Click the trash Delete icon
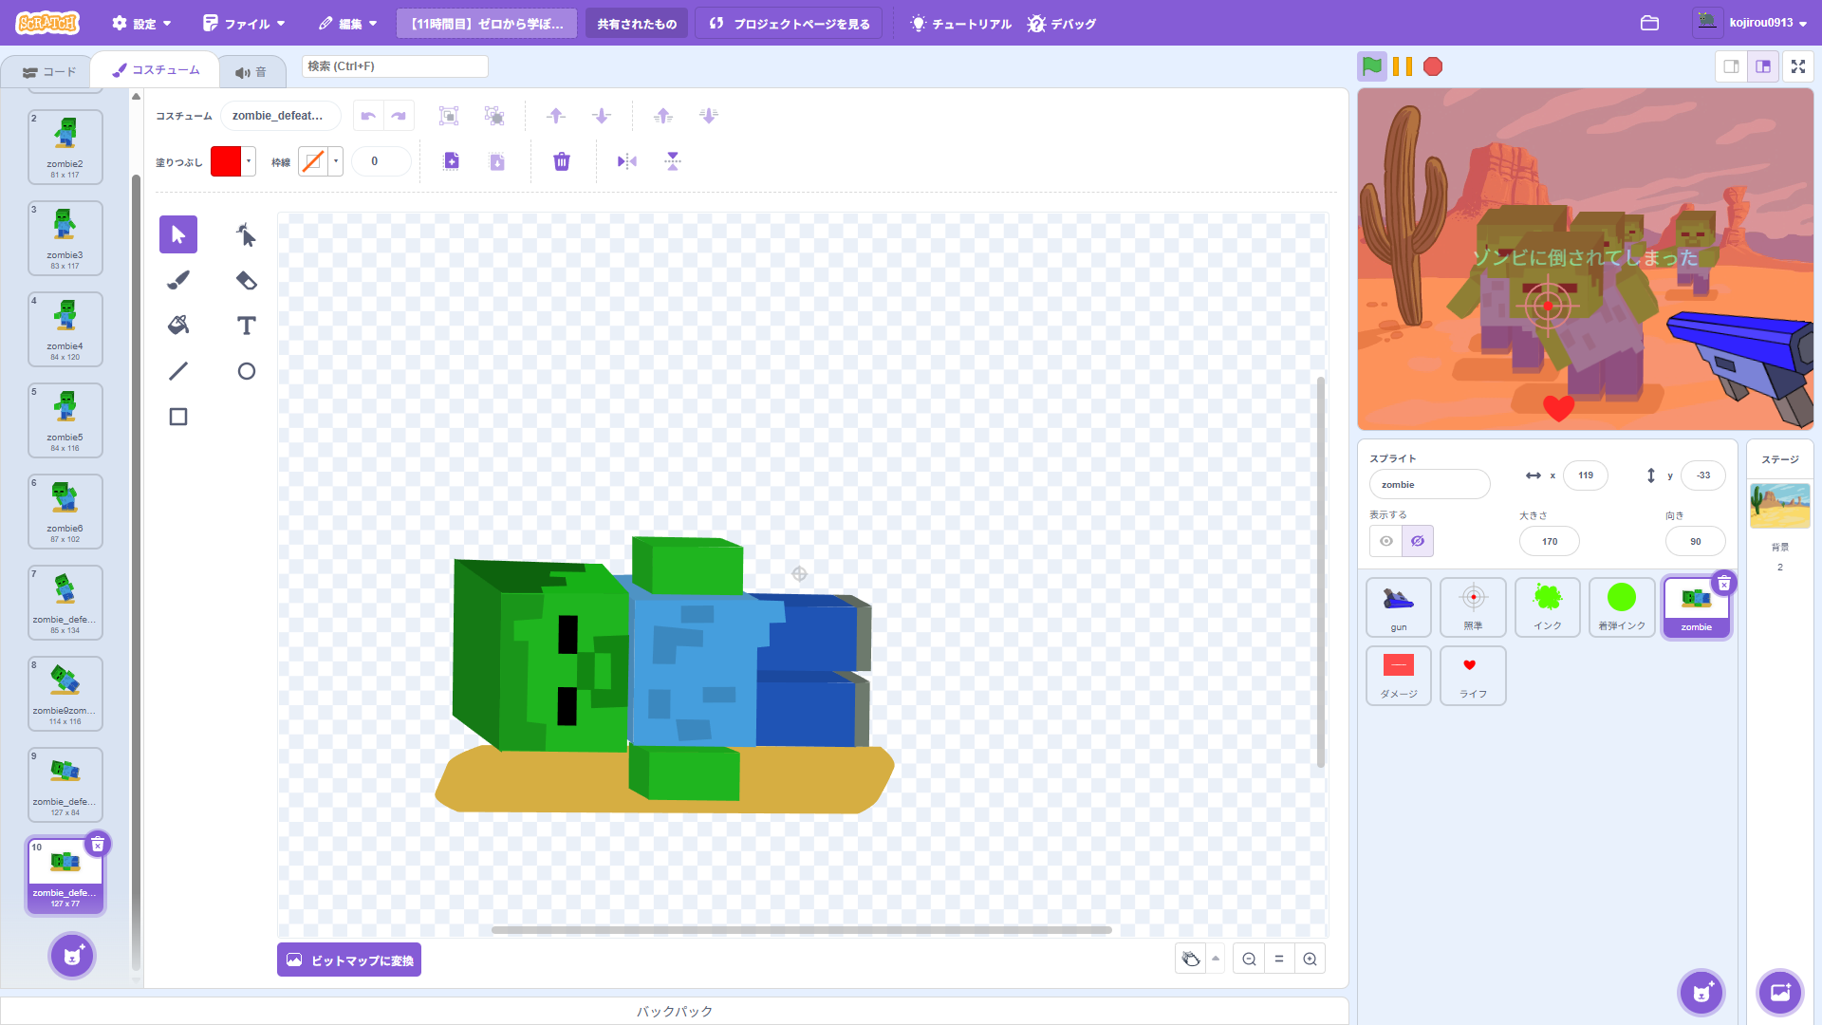1822x1025 pixels. coord(562,161)
